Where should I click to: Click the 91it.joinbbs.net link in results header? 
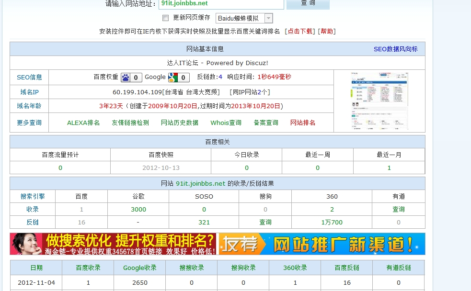200,184
